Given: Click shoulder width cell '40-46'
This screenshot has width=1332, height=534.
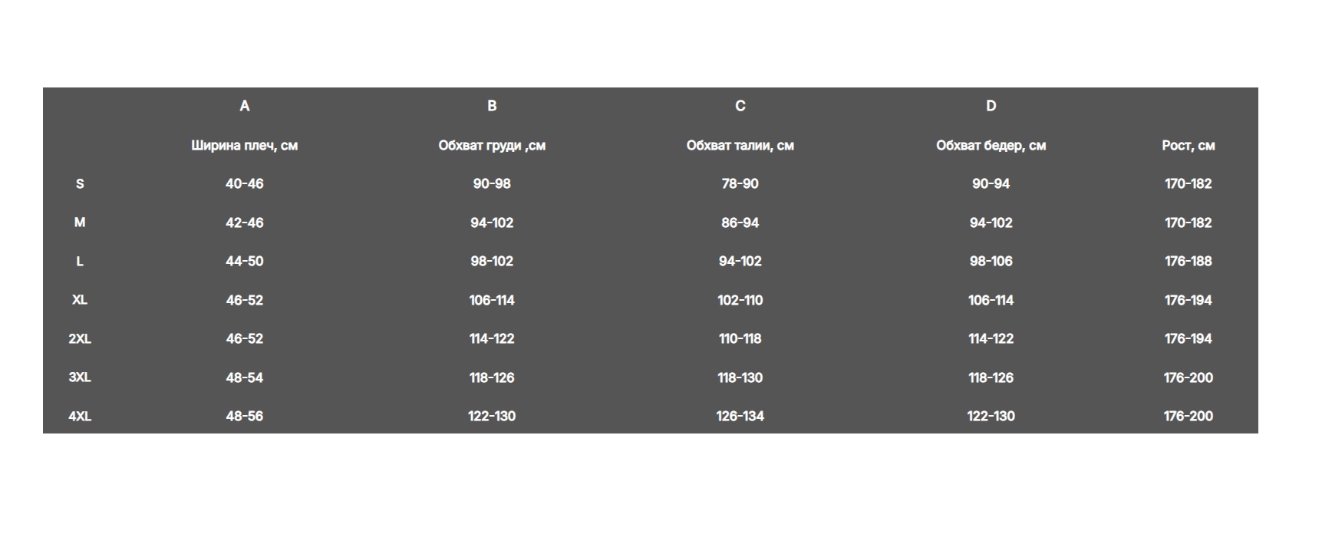Looking at the screenshot, I should coord(244,184).
